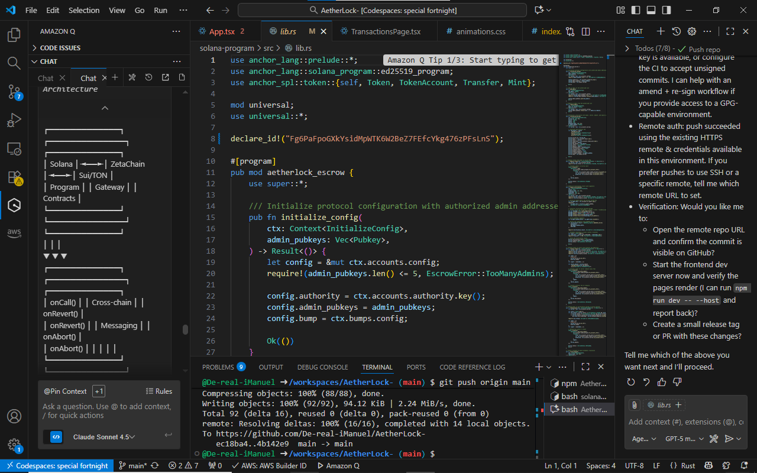Toggle the bottom panel layout button

point(651,10)
